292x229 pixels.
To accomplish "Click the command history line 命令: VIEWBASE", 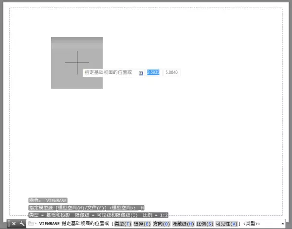I will [48, 200].
